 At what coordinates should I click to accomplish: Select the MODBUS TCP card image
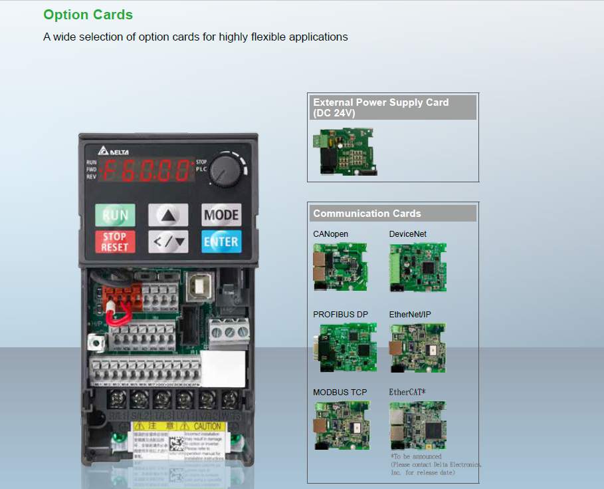[342, 425]
